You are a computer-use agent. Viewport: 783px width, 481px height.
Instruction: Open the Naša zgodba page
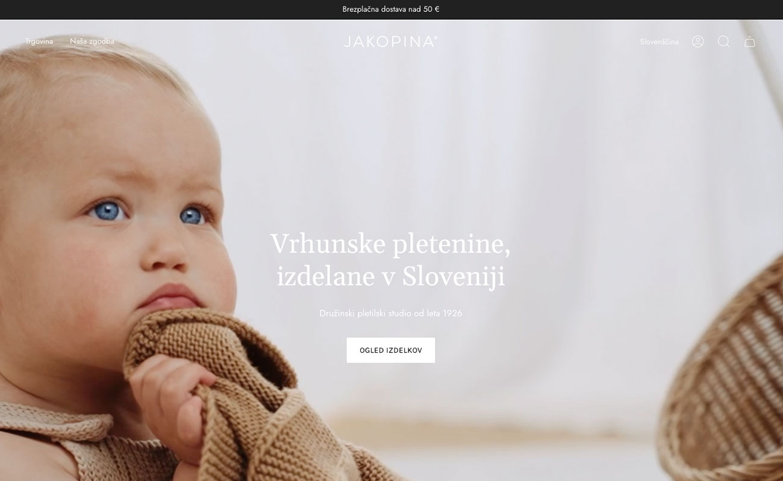(x=92, y=41)
